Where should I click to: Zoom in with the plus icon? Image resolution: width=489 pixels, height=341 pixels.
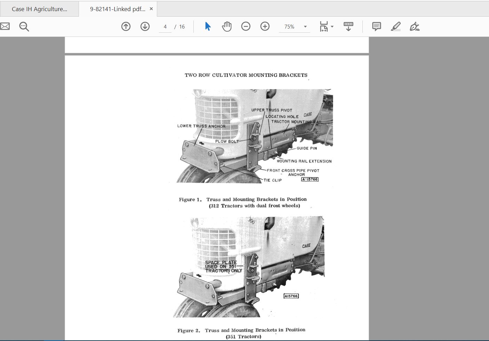click(265, 26)
